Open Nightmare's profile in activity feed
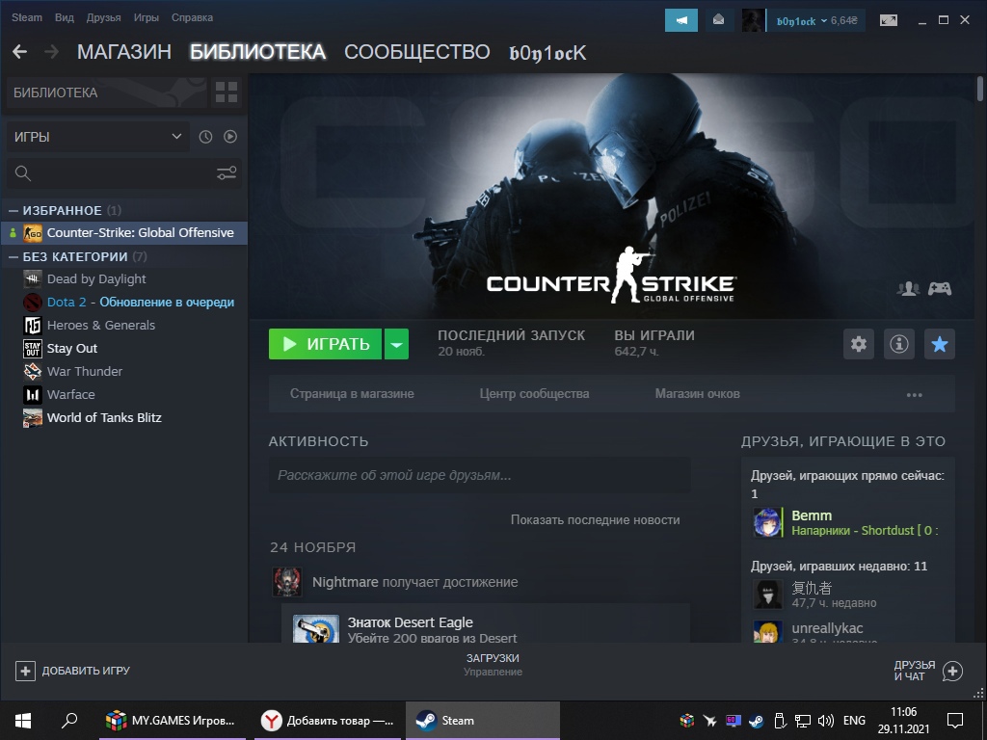 click(x=345, y=582)
